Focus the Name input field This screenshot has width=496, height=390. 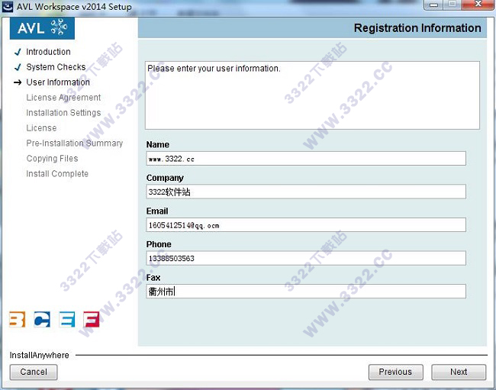click(306, 159)
